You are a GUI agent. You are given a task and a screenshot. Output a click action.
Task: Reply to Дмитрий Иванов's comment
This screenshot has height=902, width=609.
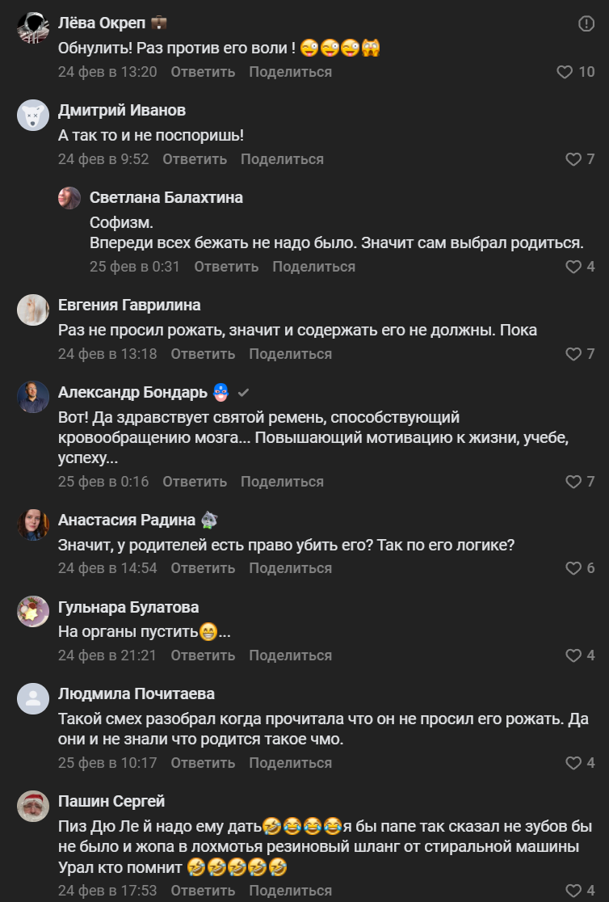coord(195,159)
